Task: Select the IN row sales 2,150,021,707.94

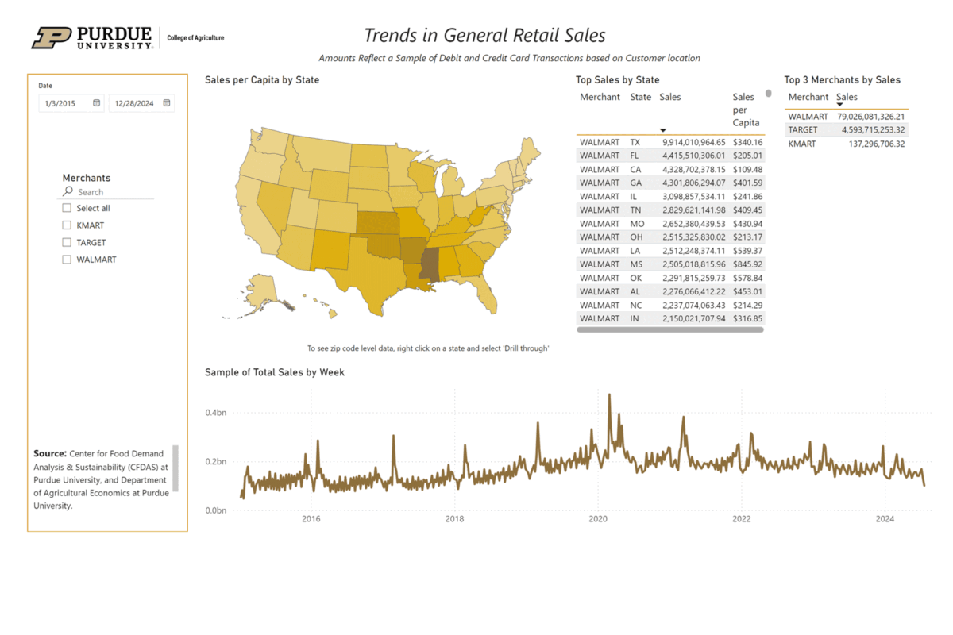Action: pyautogui.click(x=694, y=318)
